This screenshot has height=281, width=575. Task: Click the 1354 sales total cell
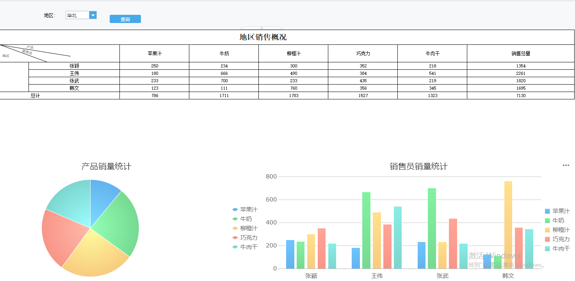coord(521,66)
